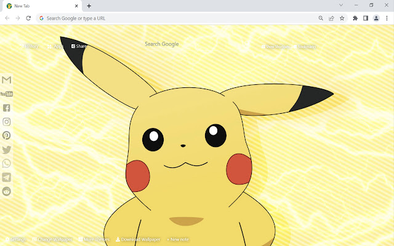Open the Facebook sidebar shortcut
The height and width of the screenshot is (246, 394).
point(7,108)
